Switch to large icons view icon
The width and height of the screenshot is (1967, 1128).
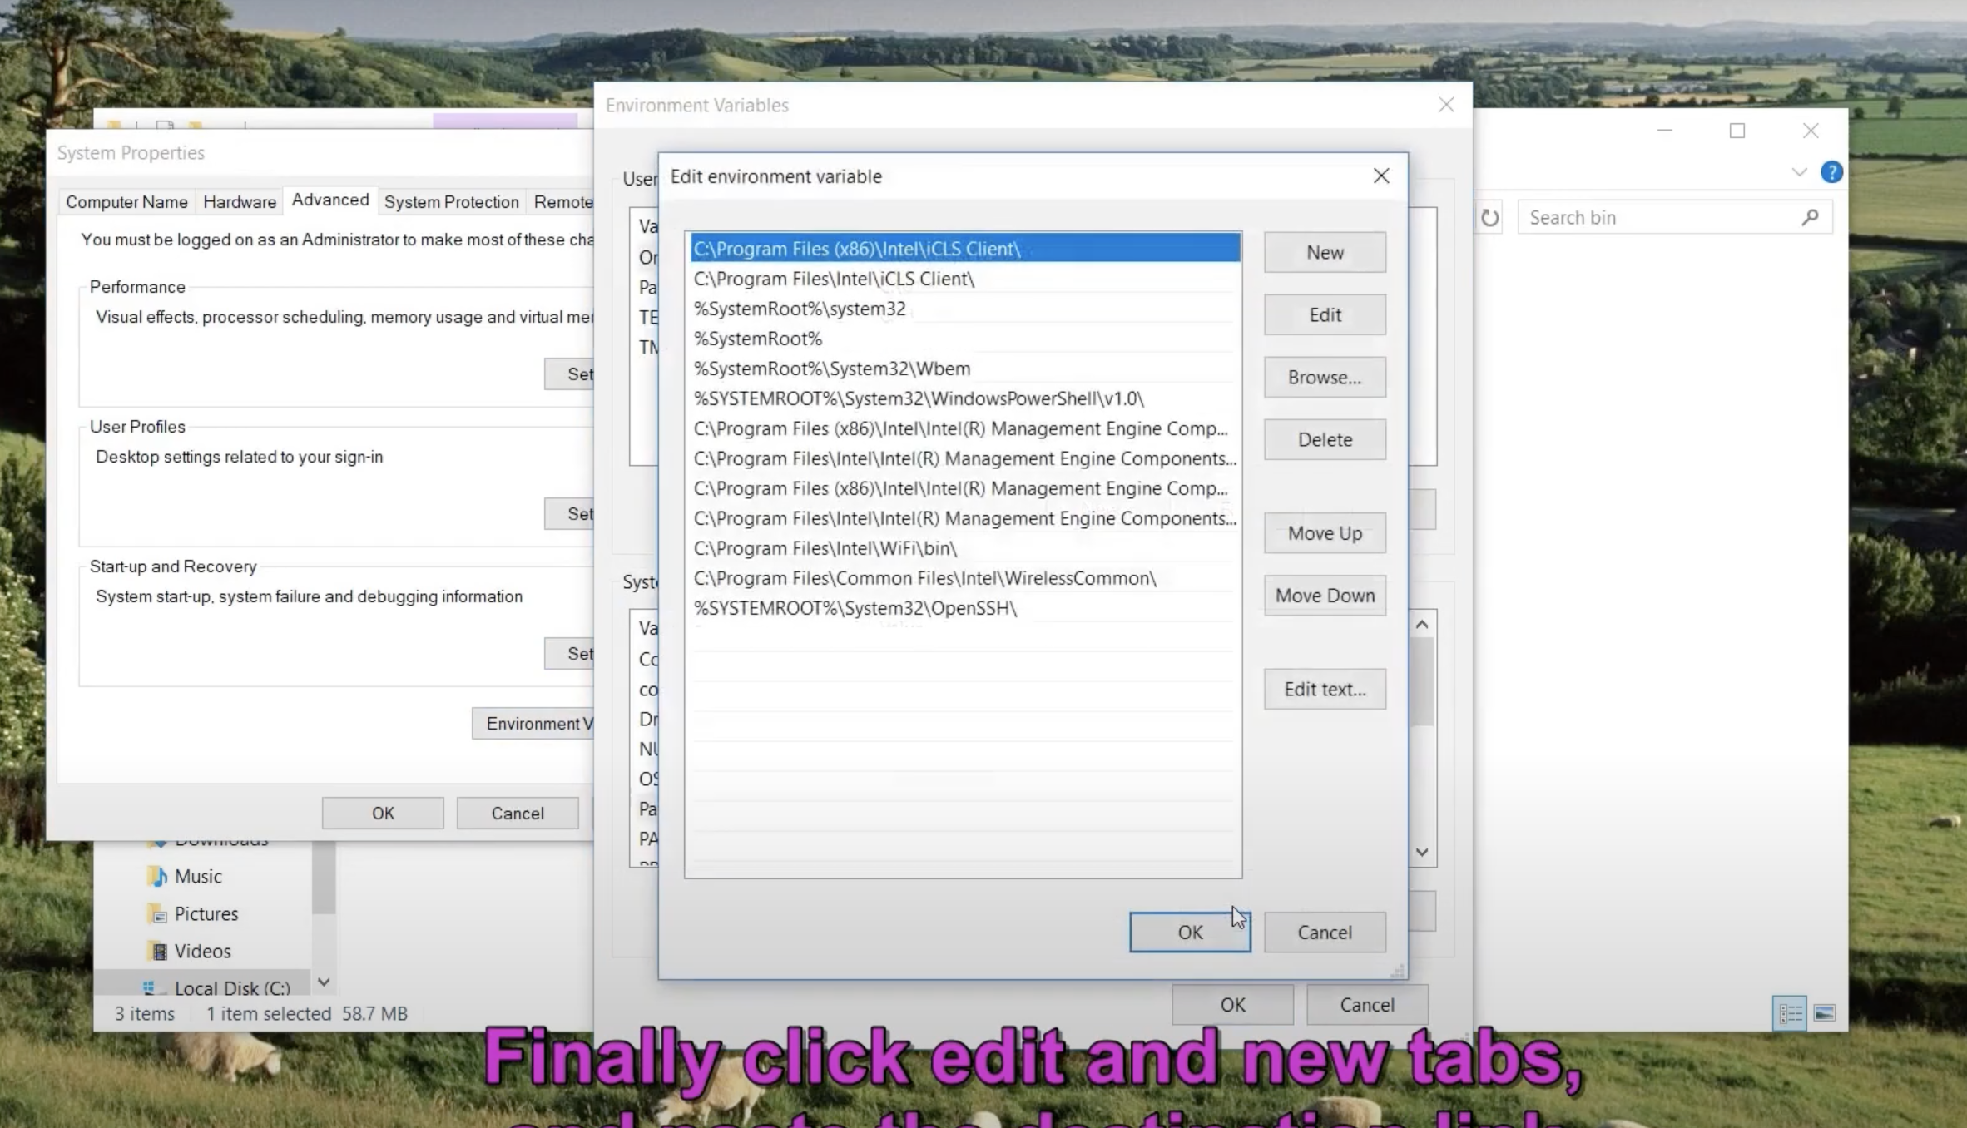click(1825, 1012)
